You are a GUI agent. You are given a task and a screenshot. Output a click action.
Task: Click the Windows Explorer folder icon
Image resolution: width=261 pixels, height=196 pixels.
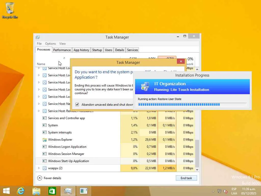click(44, 140)
